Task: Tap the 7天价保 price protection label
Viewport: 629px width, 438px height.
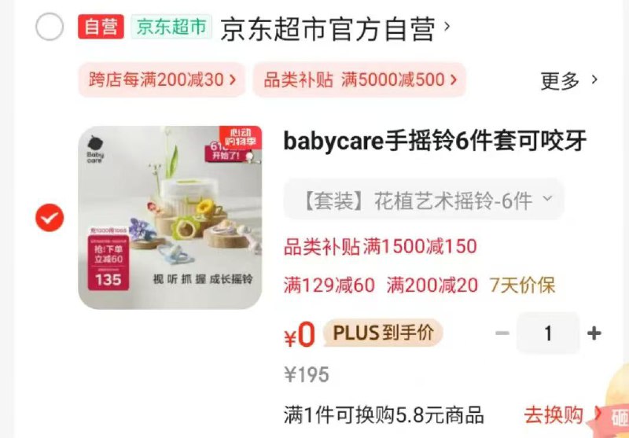Action: (522, 285)
